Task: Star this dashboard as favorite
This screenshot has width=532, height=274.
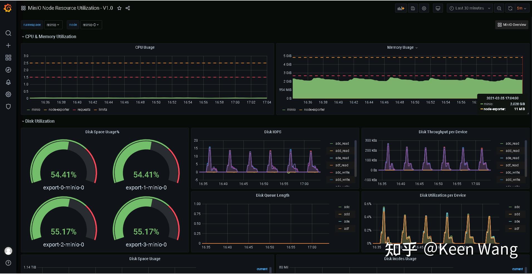Action: coord(119,8)
